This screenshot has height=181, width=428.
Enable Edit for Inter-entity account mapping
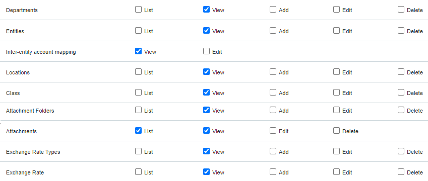[x=206, y=51]
